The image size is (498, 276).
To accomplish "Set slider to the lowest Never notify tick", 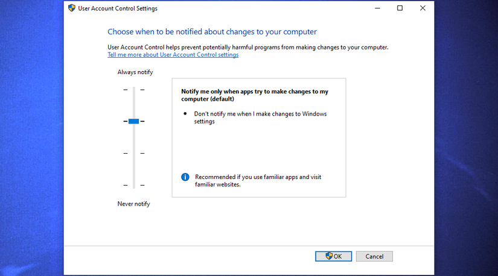I will [134, 185].
